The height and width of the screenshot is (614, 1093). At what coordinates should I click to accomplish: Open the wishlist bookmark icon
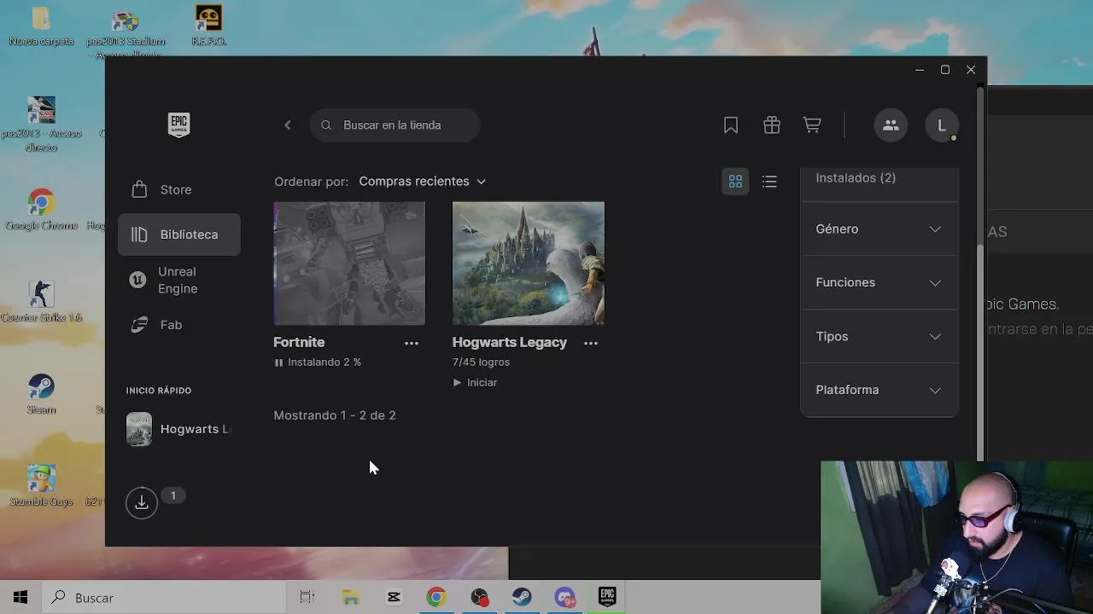731,125
